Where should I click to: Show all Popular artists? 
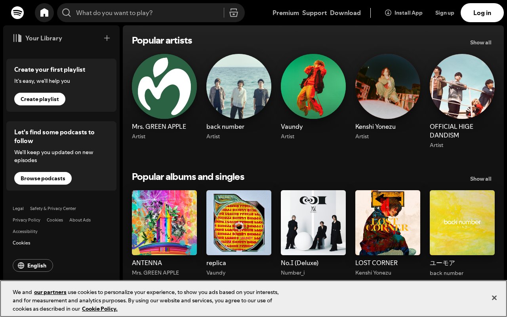click(x=480, y=42)
